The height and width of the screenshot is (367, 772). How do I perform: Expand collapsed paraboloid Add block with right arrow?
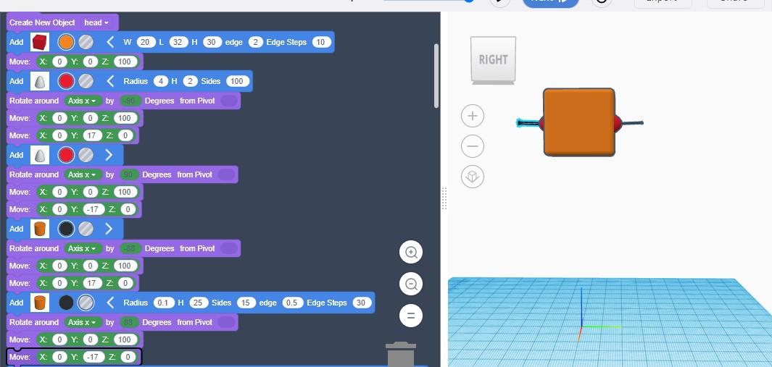(x=109, y=155)
